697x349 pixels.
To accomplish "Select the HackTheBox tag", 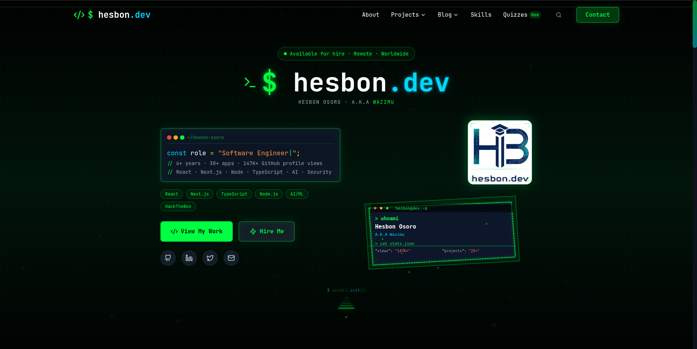I will (178, 206).
